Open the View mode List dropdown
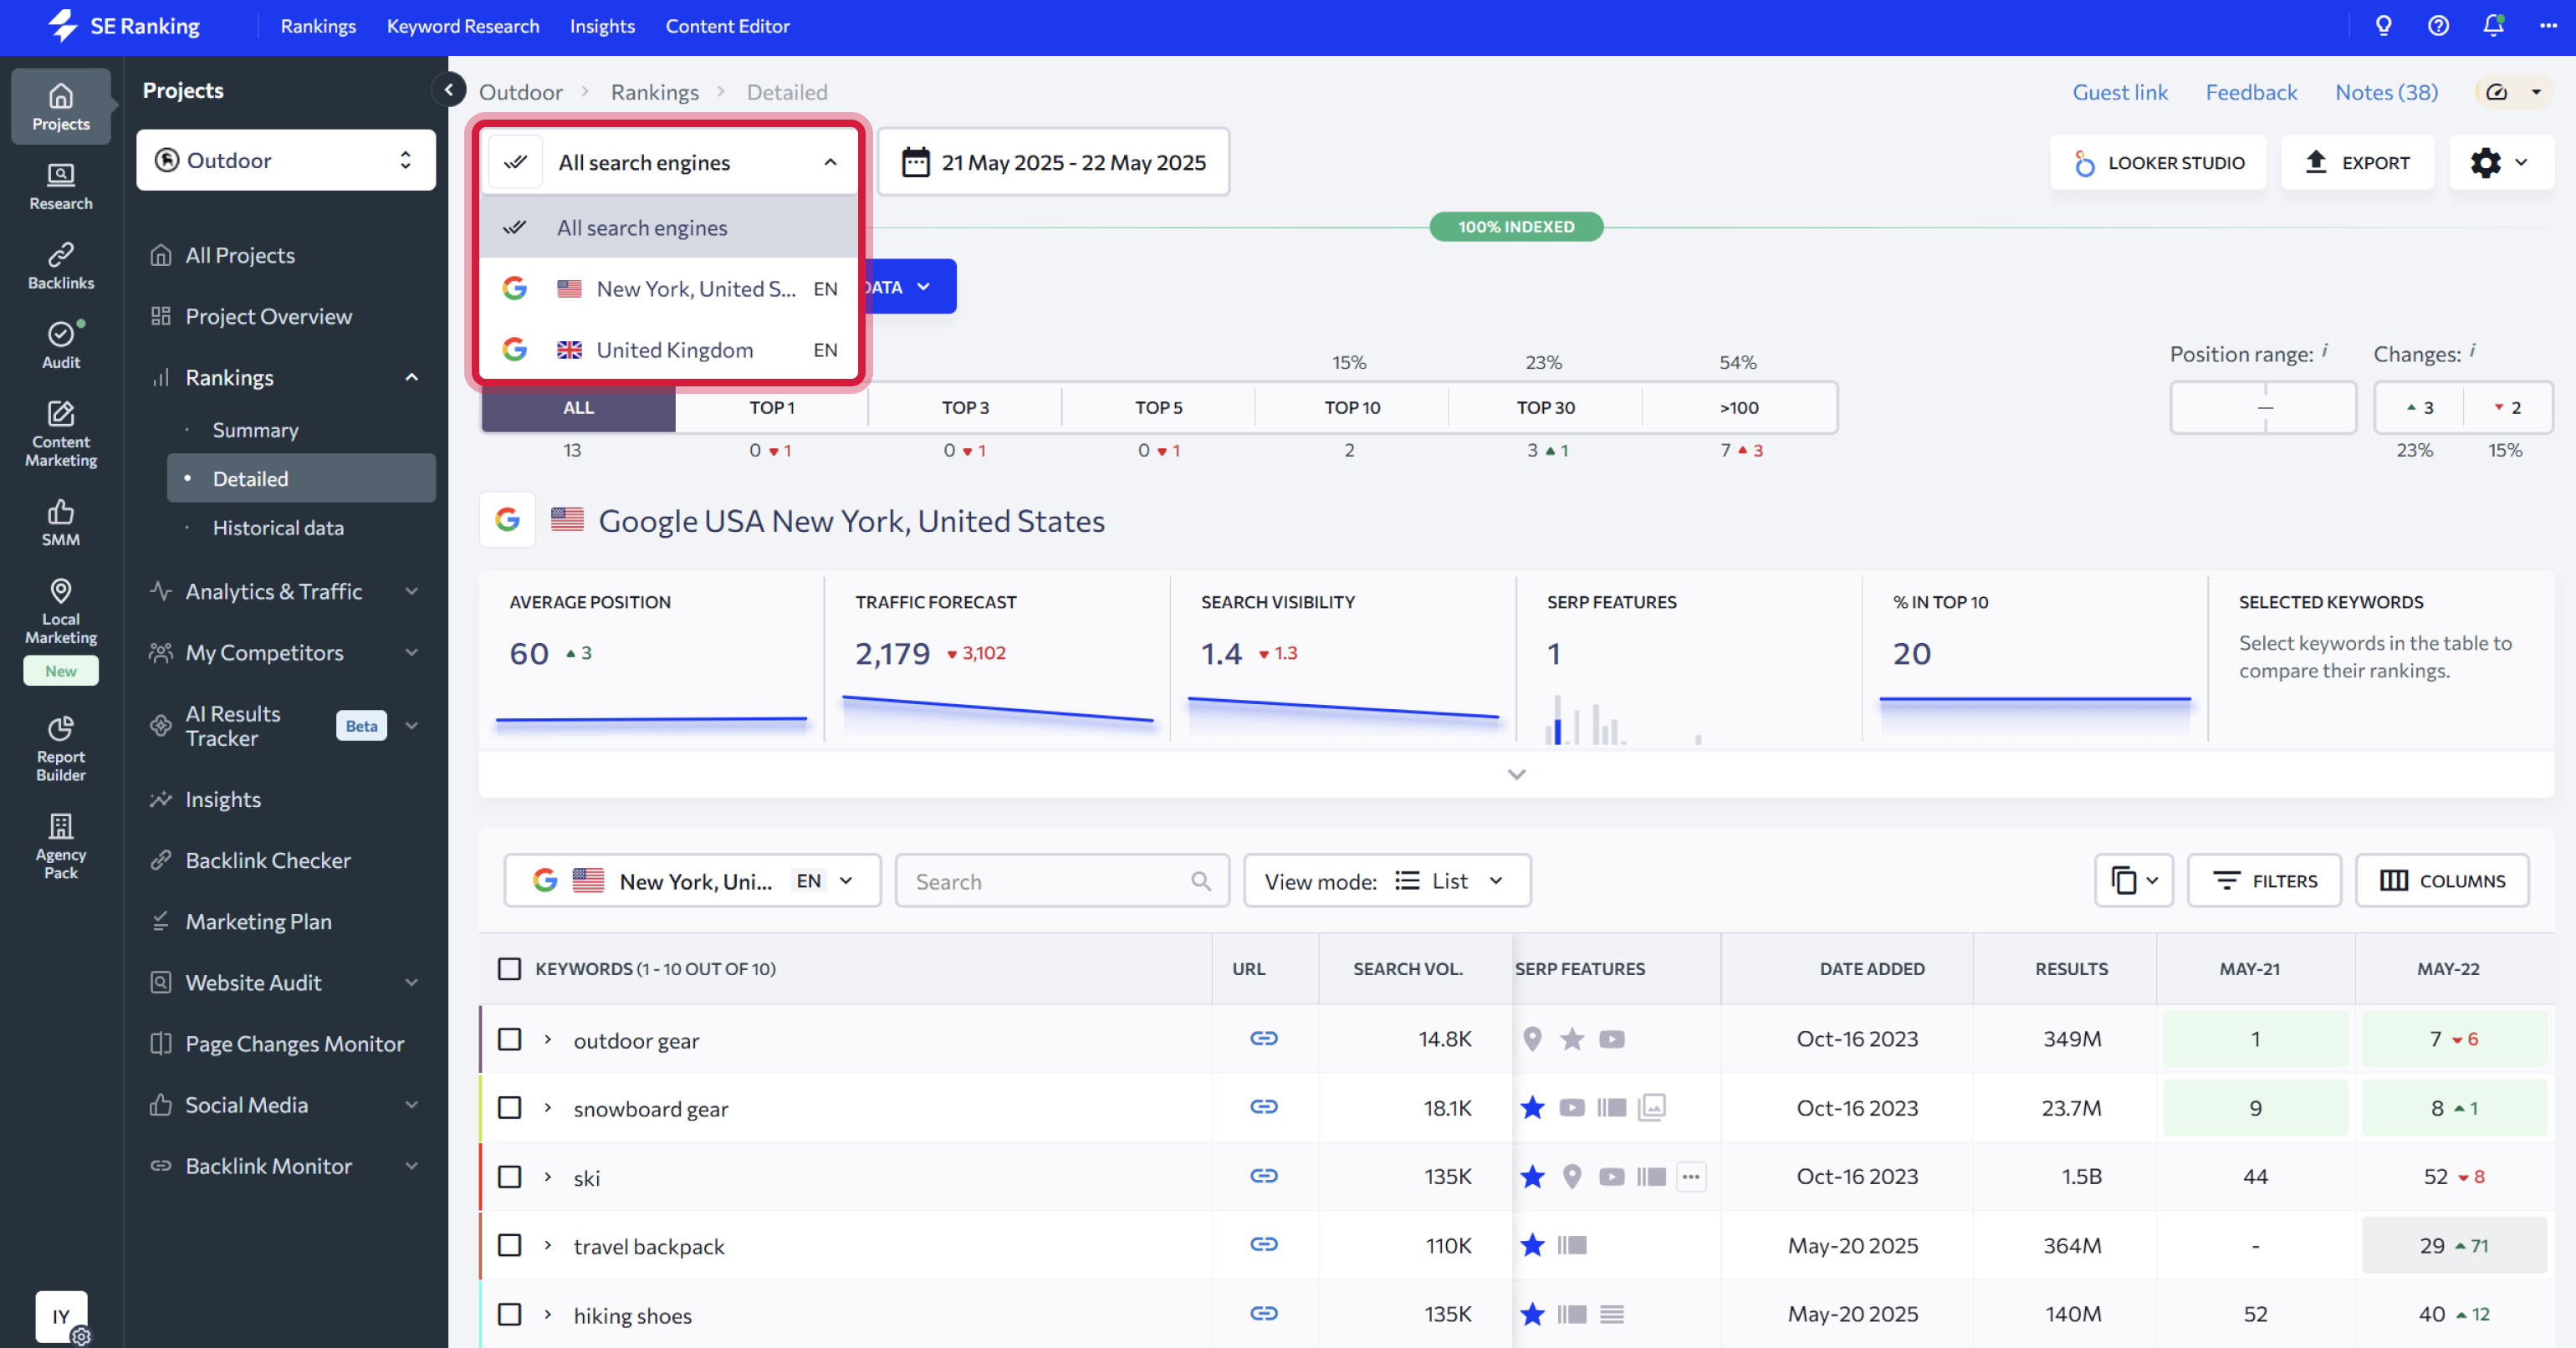Viewport: 2576px width, 1348px height. pos(1387,881)
